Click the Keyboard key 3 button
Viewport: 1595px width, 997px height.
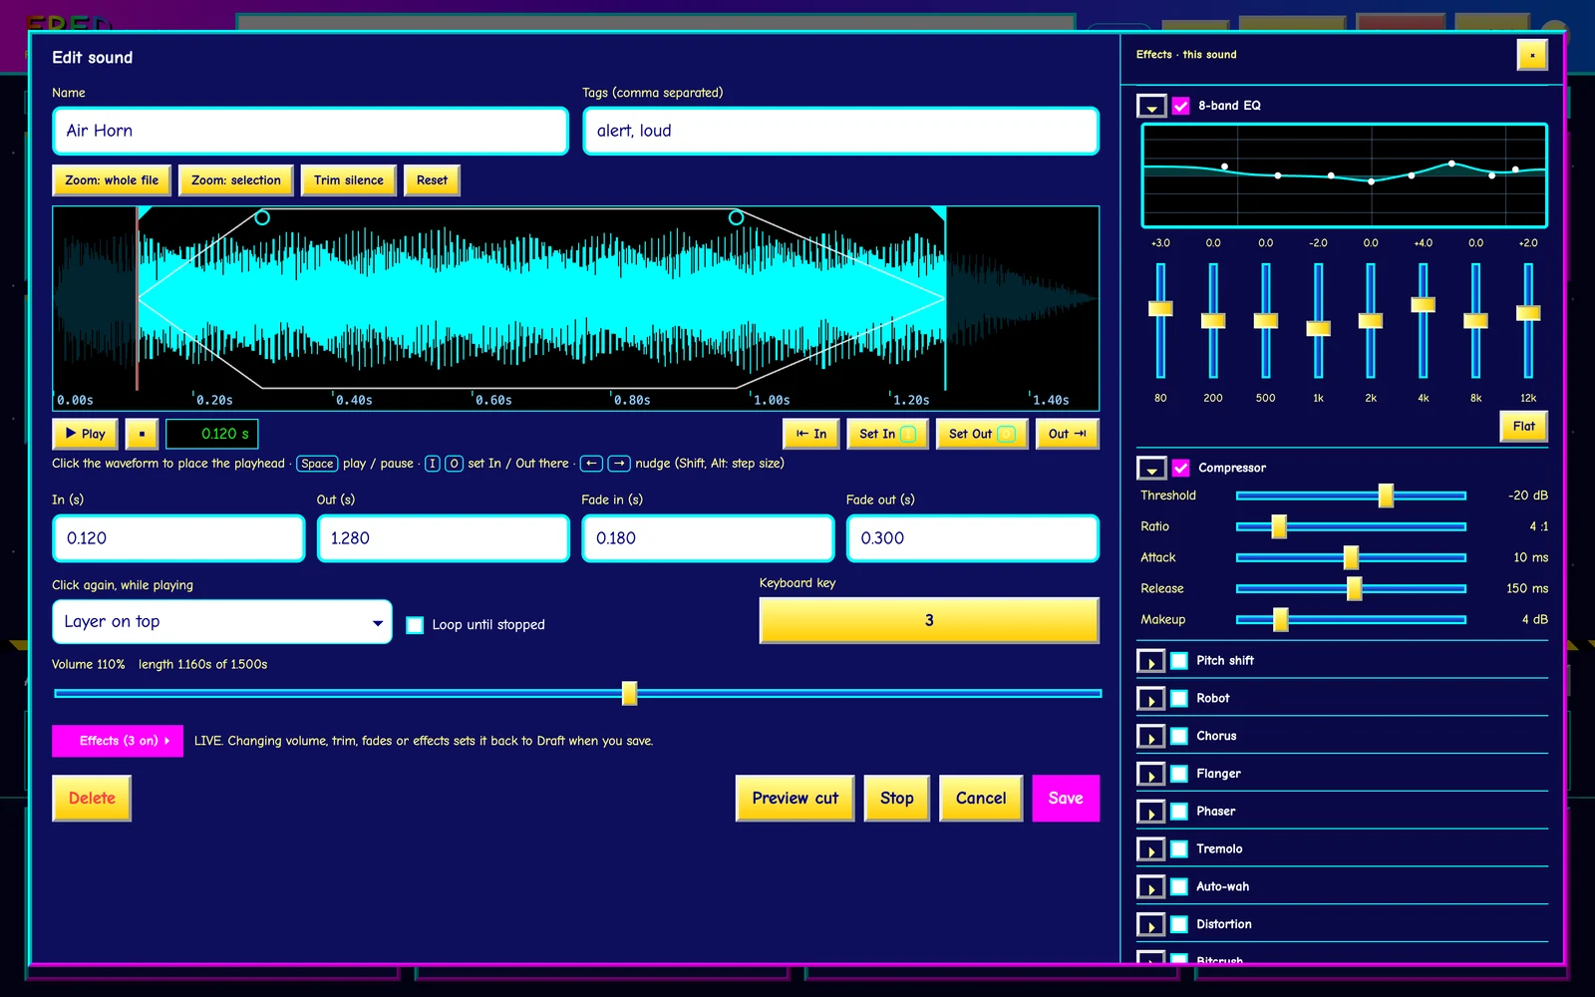click(929, 621)
